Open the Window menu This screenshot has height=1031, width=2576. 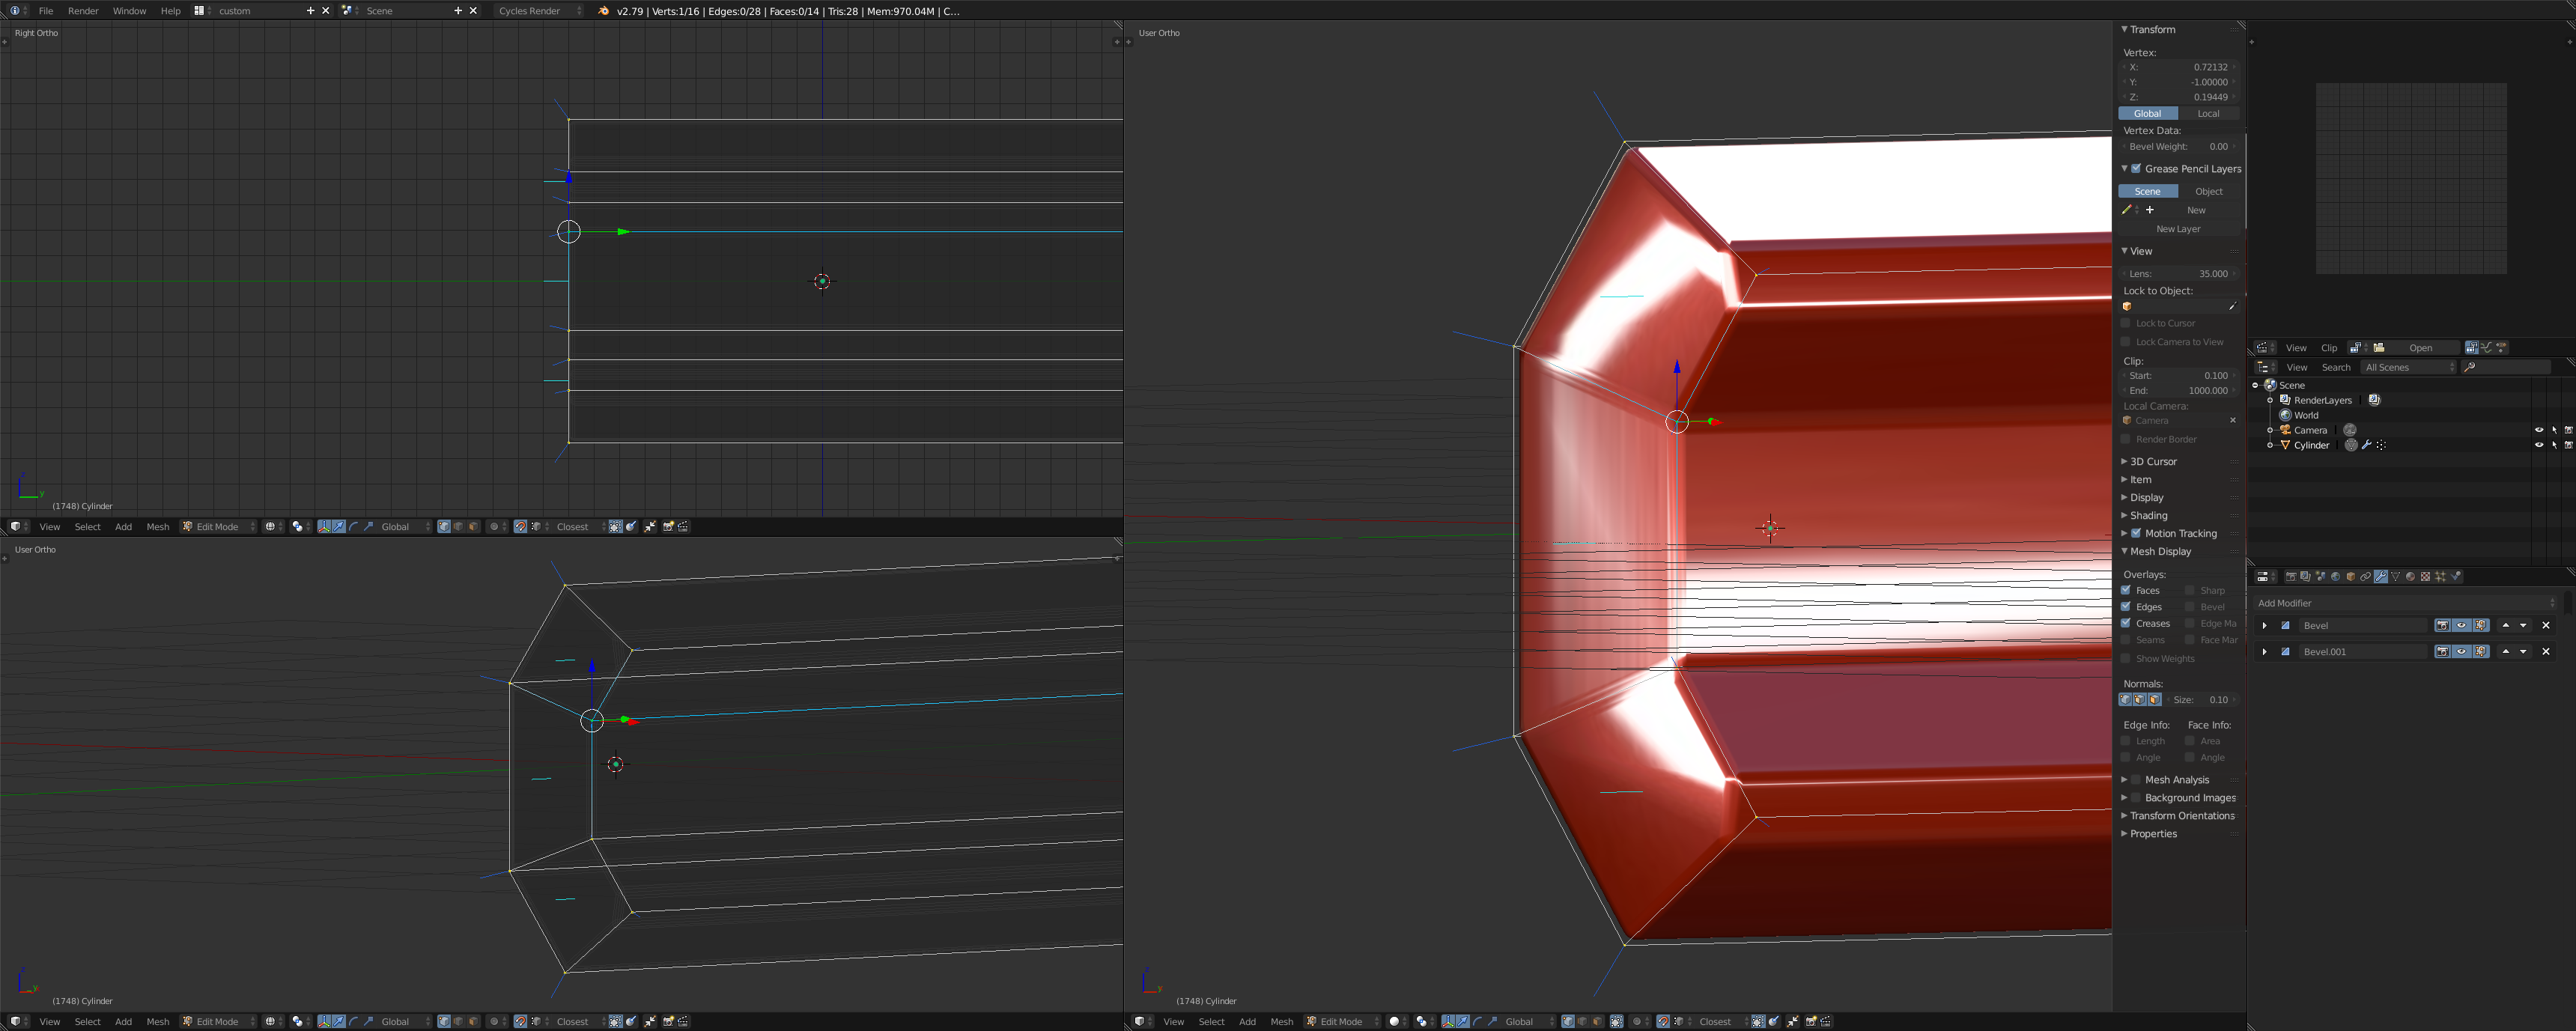[129, 10]
